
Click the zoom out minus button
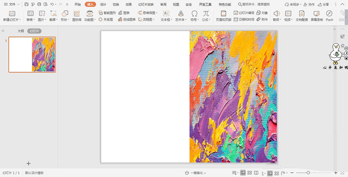point(292,173)
